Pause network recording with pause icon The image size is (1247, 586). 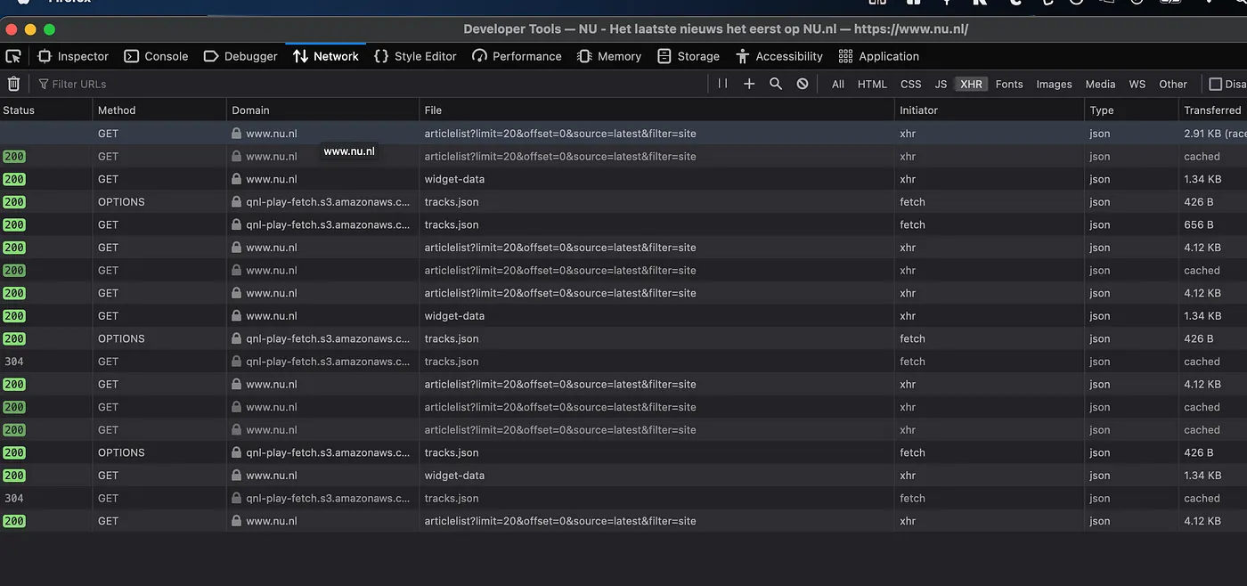click(722, 84)
